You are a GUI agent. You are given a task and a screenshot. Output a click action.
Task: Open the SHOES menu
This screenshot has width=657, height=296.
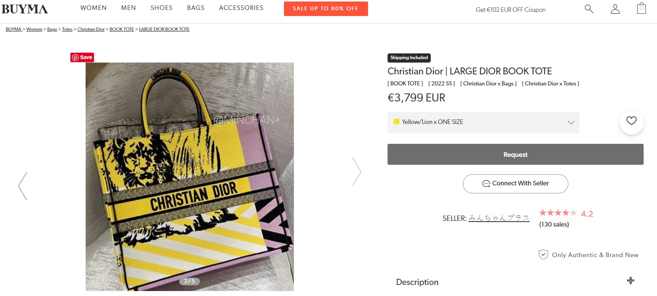click(161, 8)
